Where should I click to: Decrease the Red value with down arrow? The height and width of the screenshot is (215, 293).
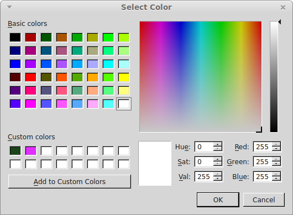(x=276, y=149)
